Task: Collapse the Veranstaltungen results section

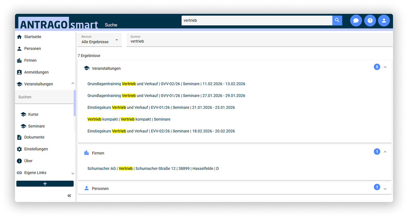Action: click(x=385, y=67)
